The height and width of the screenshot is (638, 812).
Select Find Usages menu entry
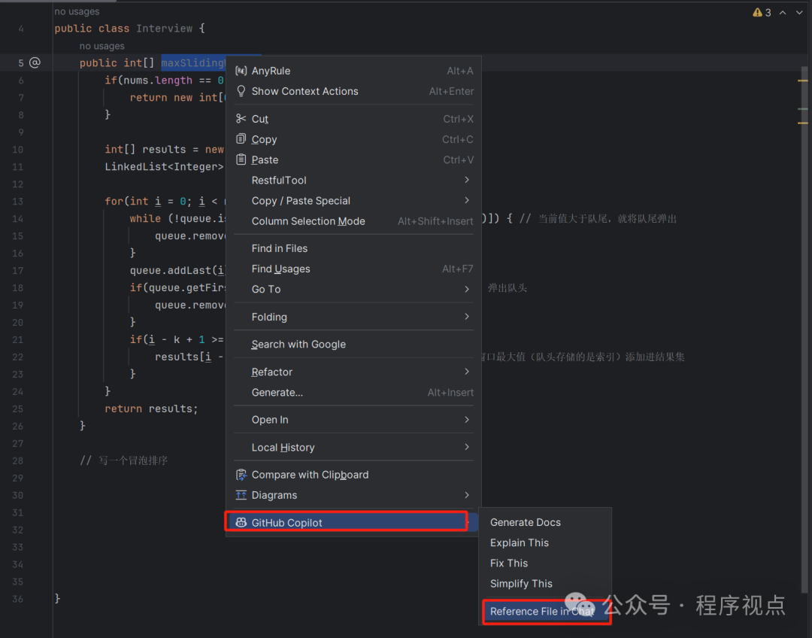click(353, 269)
